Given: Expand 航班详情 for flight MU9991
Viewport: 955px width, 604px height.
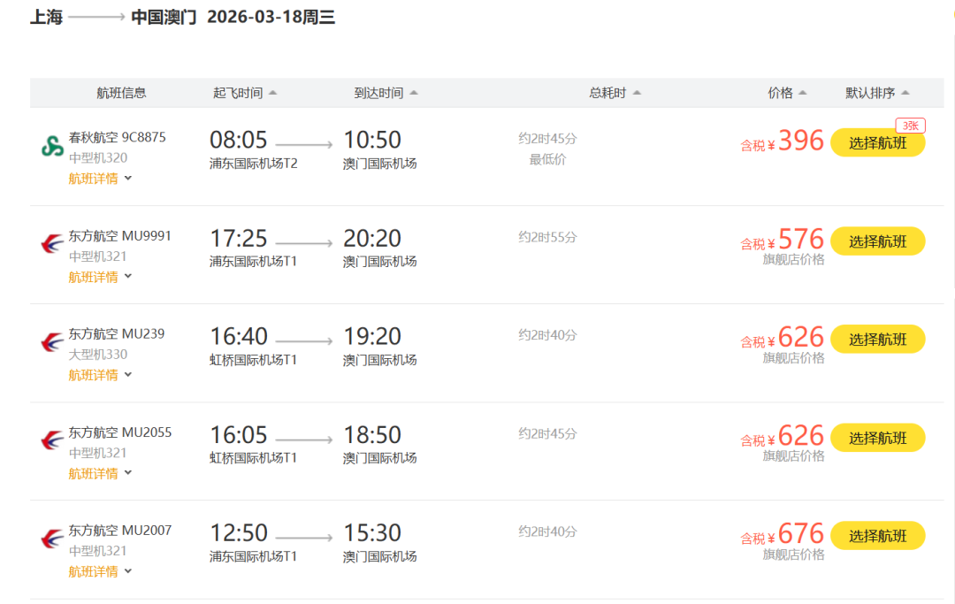Looking at the screenshot, I should 100,277.
